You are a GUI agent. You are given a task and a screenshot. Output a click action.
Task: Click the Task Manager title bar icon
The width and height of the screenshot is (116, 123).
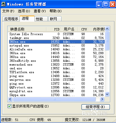[4, 4]
